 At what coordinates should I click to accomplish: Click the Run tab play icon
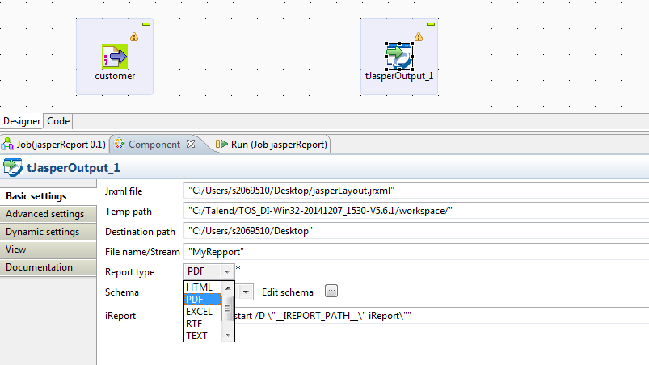(x=221, y=144)
